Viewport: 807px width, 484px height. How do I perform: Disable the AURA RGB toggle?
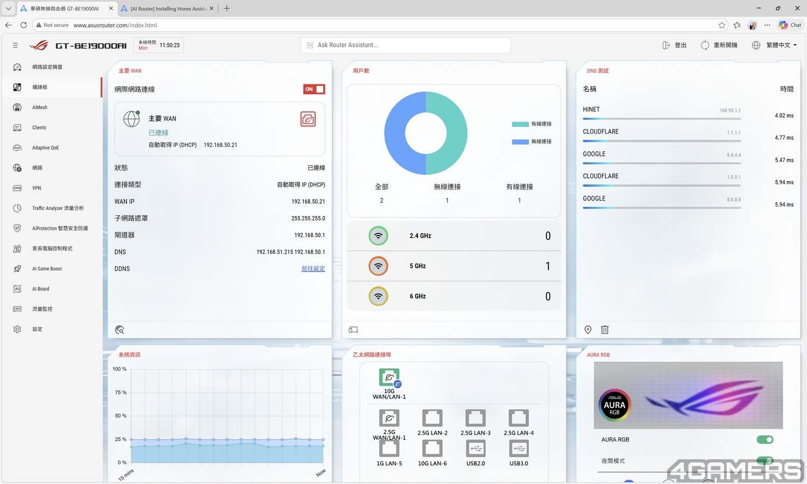click(x=764, y=440)
